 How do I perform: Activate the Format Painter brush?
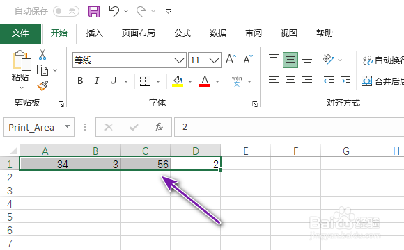[42, 86]
